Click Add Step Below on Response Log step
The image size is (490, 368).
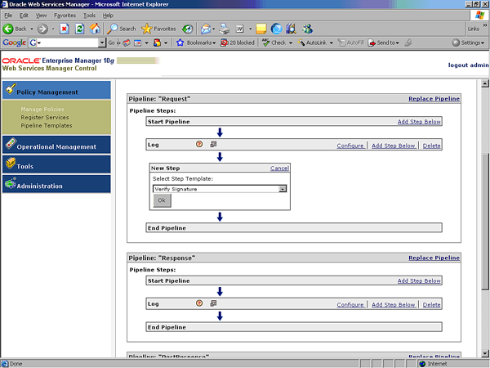pos(393,304)
